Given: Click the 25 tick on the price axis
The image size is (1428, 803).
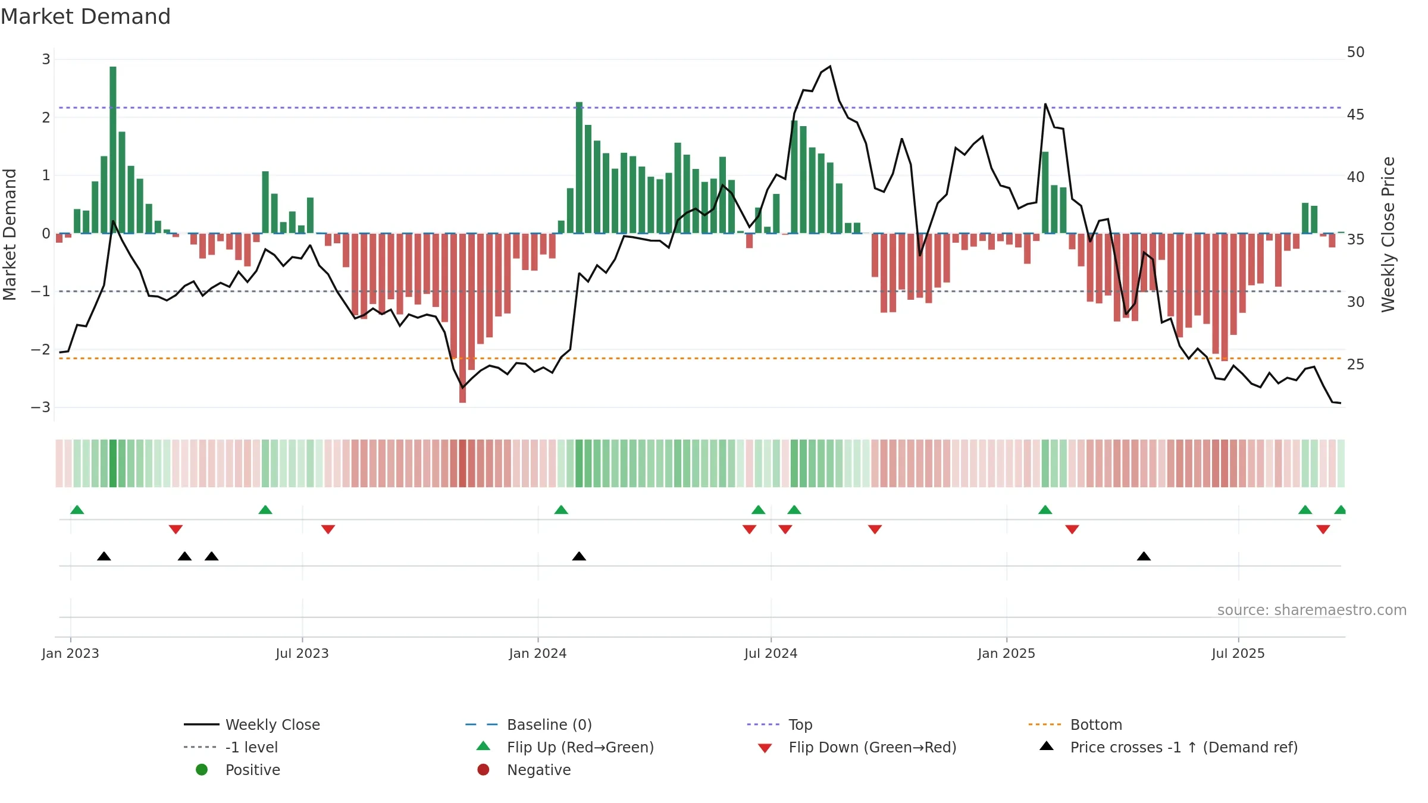Looking at the screenshot, I should (1355, 365).
